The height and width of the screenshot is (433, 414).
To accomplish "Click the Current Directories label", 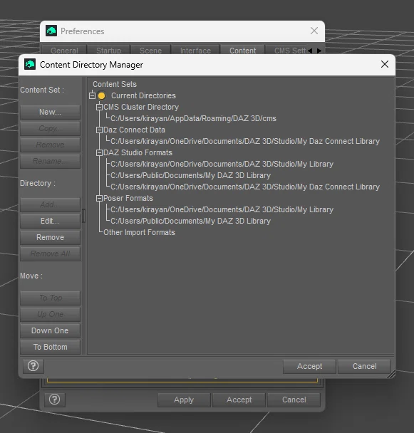I will click(143, 95).
